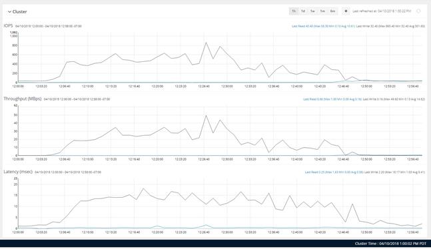Click the Latency chart date range text
Viewport: 431px width, 249px height.
coord(68,172)
